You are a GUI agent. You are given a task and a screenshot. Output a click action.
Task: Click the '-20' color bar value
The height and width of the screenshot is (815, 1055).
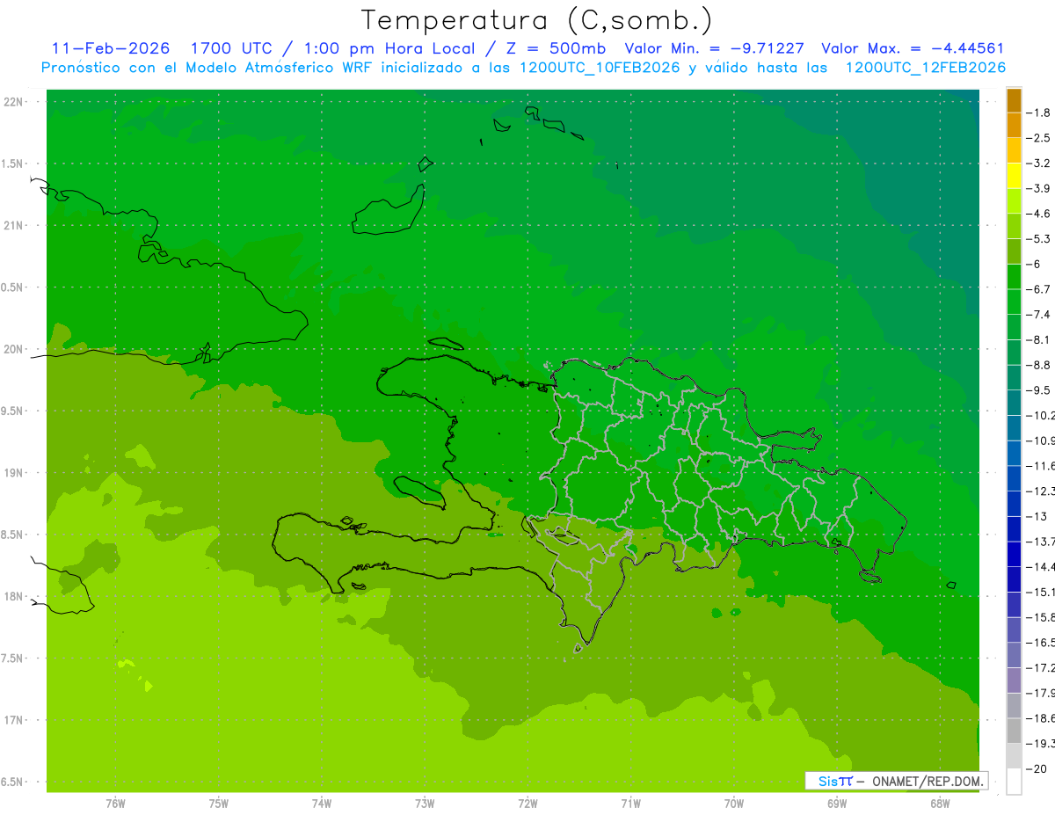[1037, 769]
